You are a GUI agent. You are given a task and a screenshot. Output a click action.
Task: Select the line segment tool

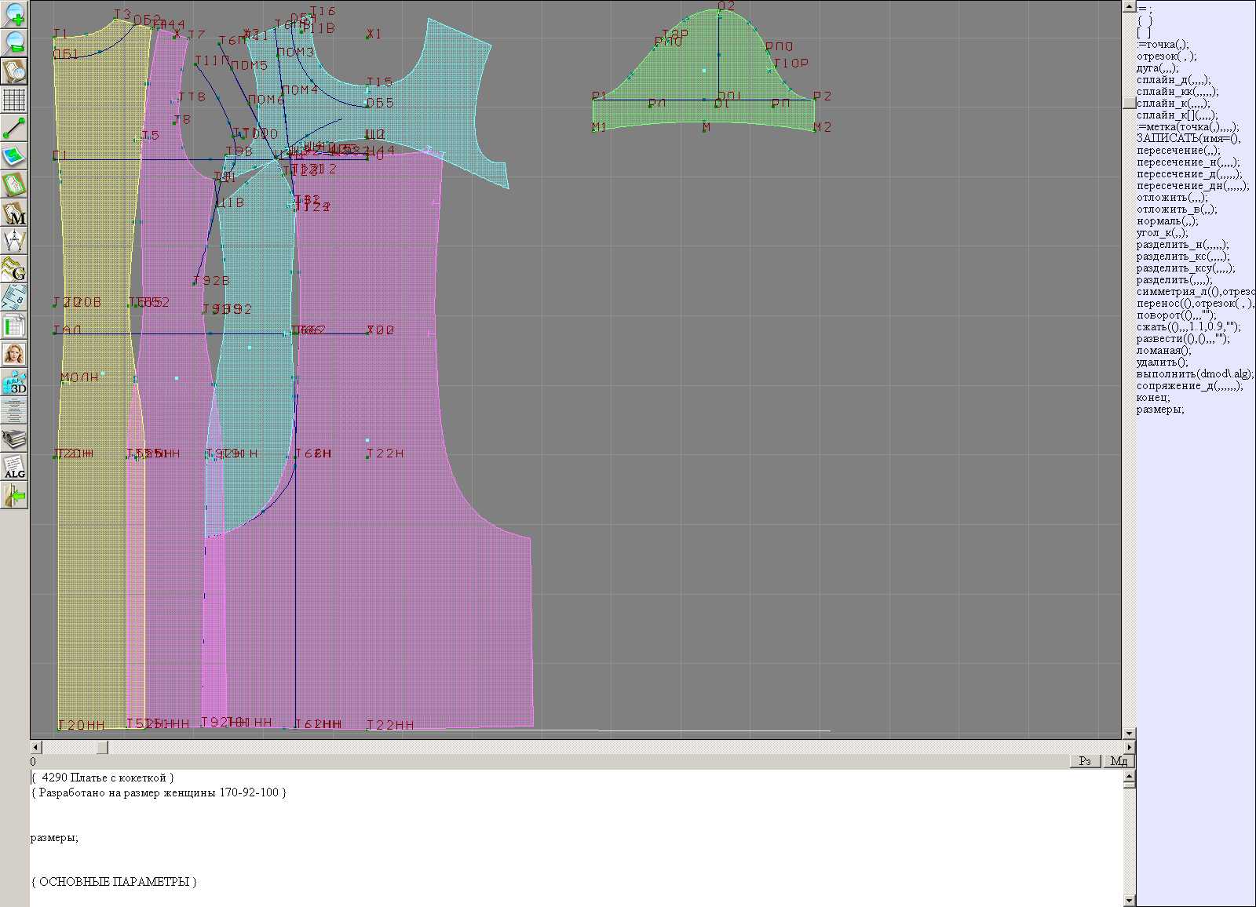14,128
